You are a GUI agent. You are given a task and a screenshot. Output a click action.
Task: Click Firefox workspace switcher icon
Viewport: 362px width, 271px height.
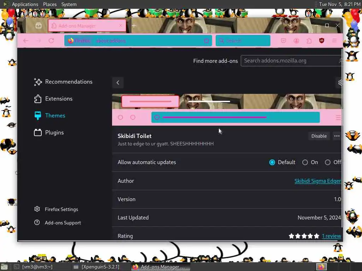point(321,267)
